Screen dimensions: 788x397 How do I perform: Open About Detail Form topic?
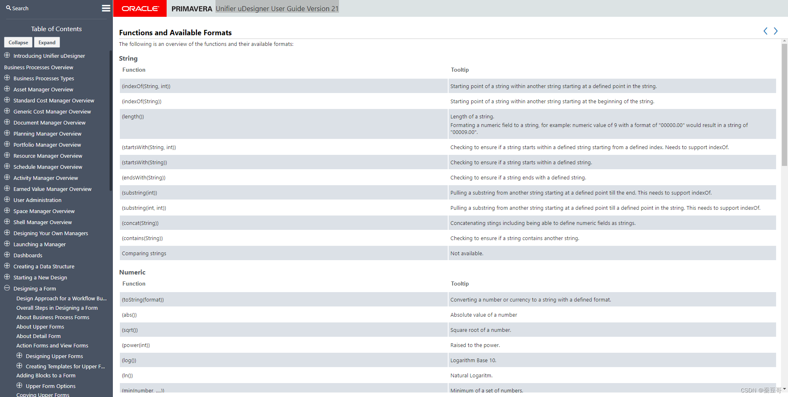point(39,336)
